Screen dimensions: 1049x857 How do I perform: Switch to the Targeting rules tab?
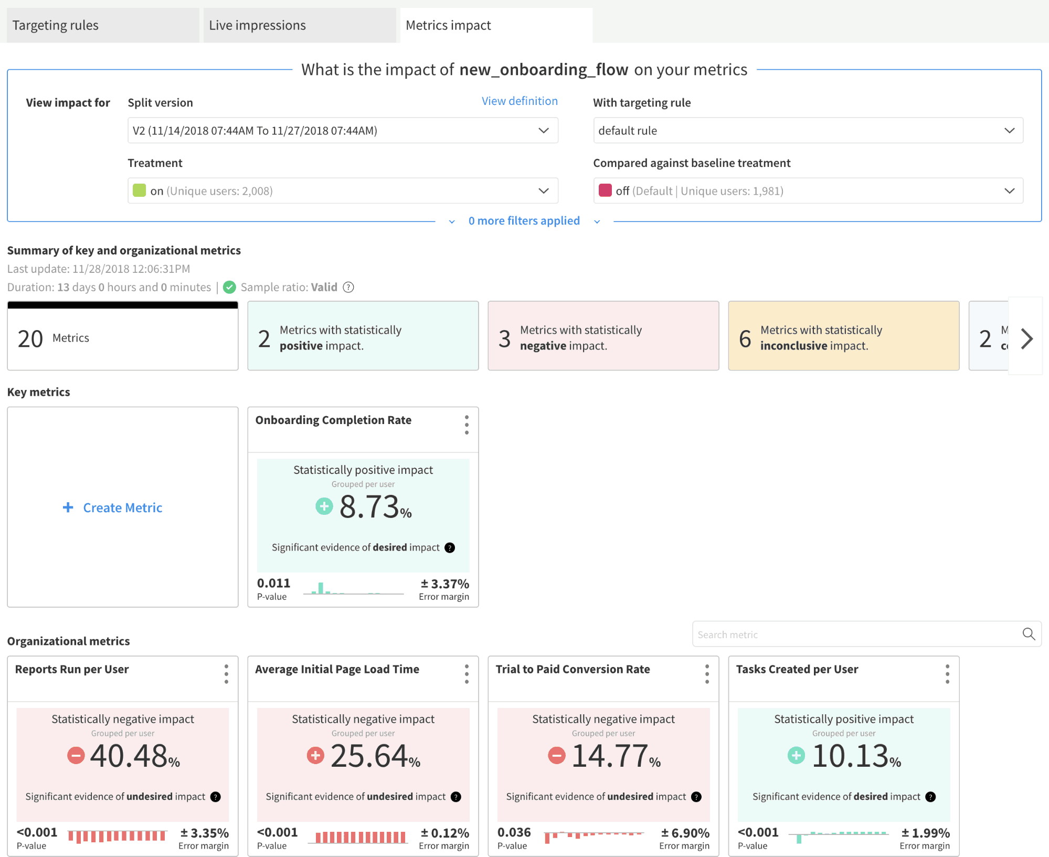[55, 25]
